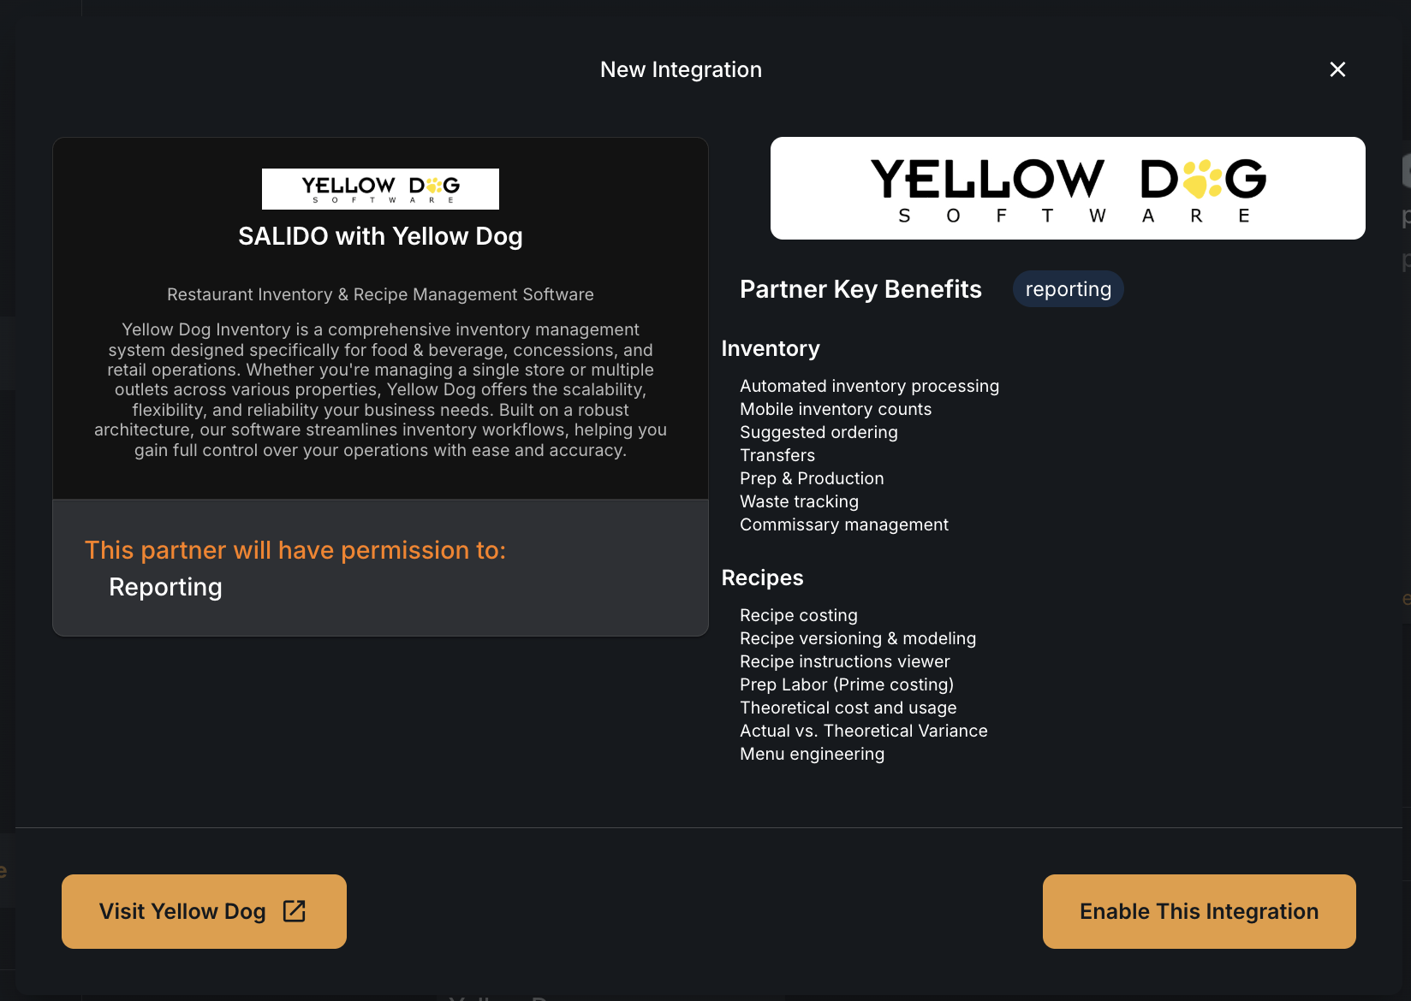Select the reporting tag badge
Screen dimensions: 1411x1001
[x=1068, y=289]
